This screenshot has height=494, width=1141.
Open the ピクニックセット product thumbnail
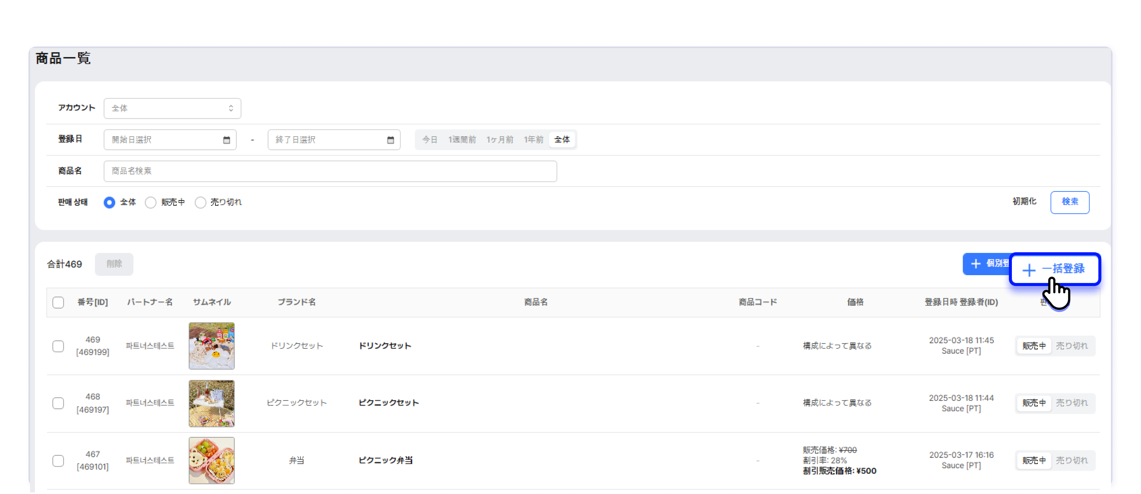[211, 403]
